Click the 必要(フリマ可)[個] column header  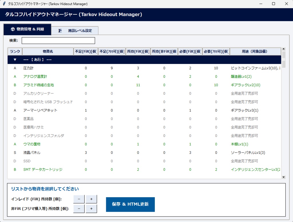(216, 51)
